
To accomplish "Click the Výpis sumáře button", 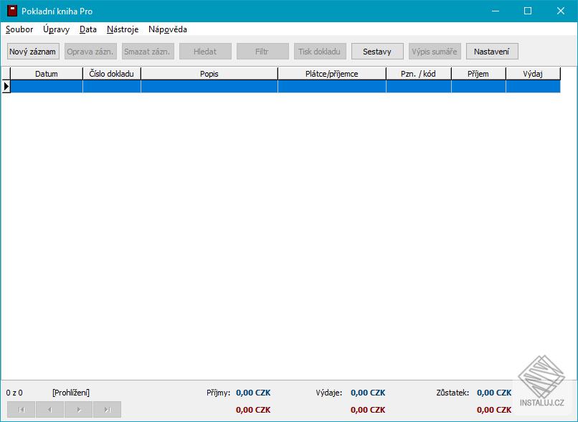I will point(435,52).
